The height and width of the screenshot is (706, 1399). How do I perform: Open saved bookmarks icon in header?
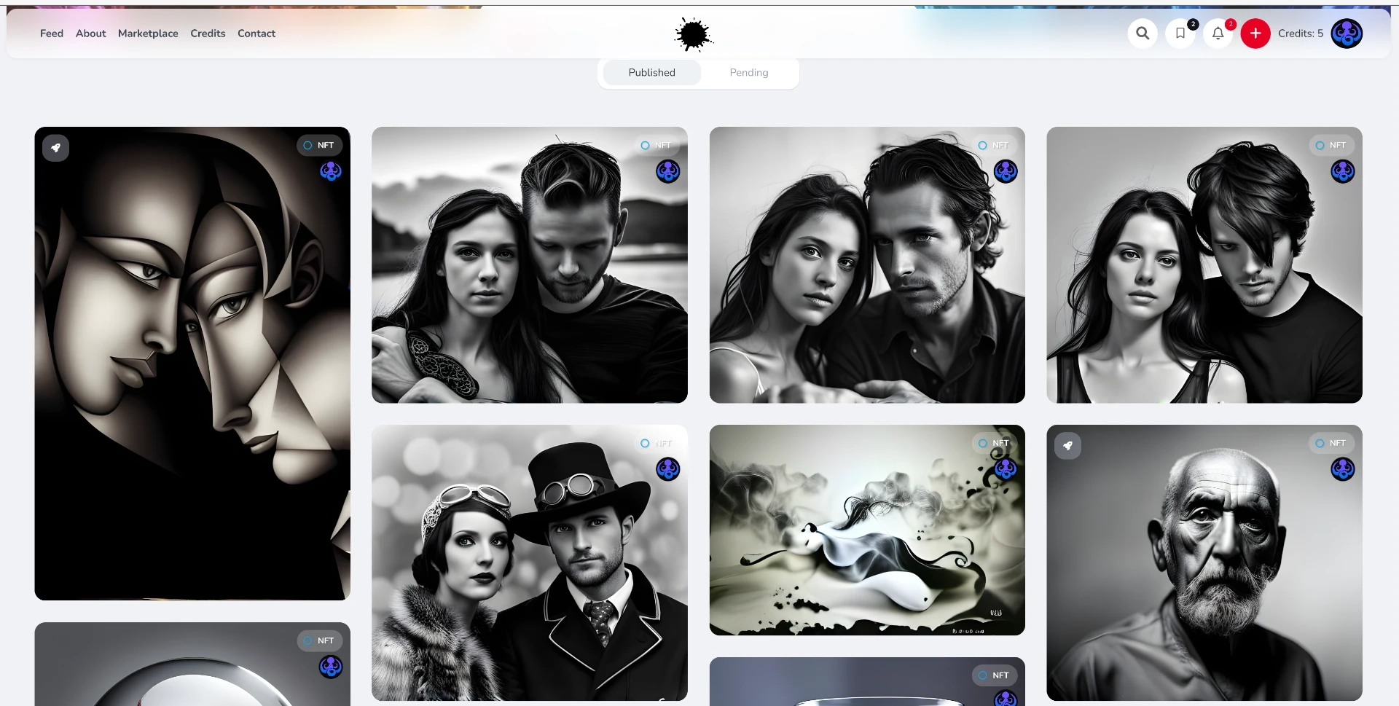1180,34
